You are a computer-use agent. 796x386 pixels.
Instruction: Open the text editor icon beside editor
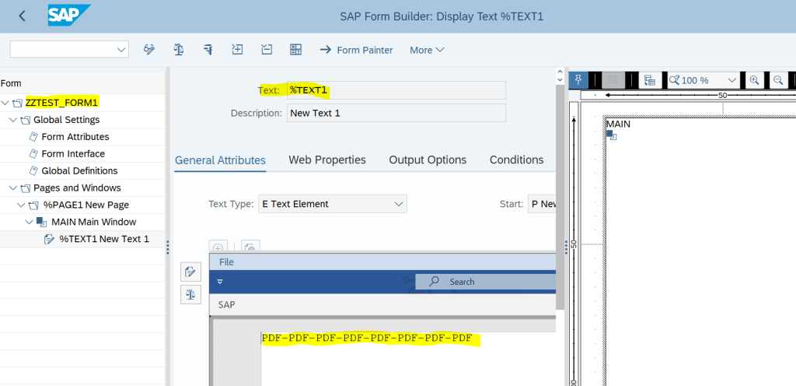[190, 272]
